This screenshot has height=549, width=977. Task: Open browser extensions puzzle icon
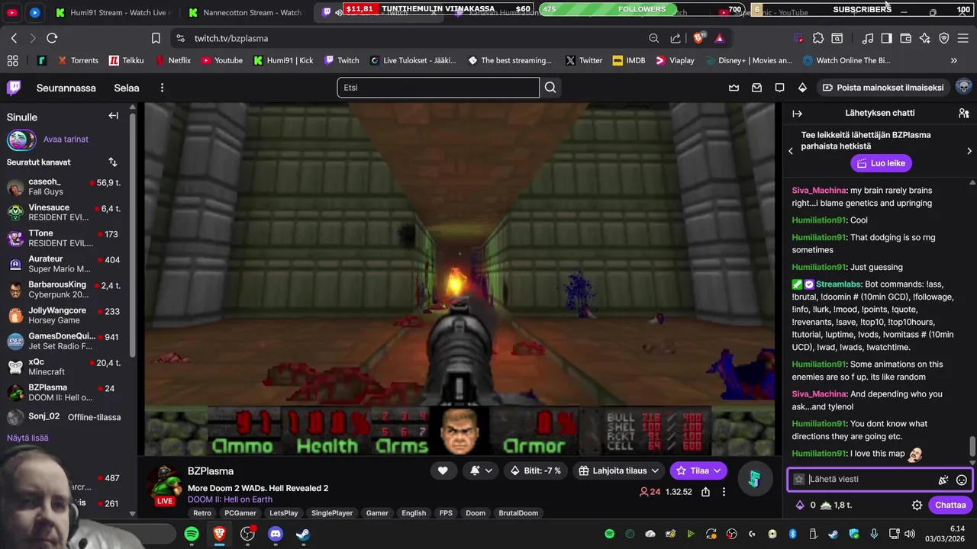[818, 38]
